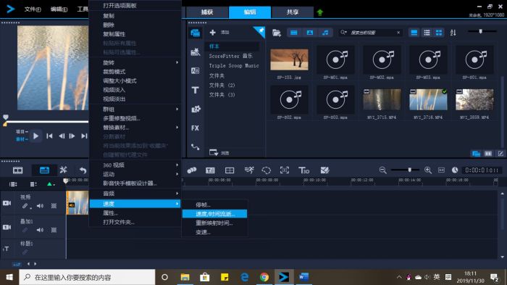Image resolution: width=507 pixels, height=285 pixels.
Task: Open the Instant Project templates icon
Action: (196, 51)
